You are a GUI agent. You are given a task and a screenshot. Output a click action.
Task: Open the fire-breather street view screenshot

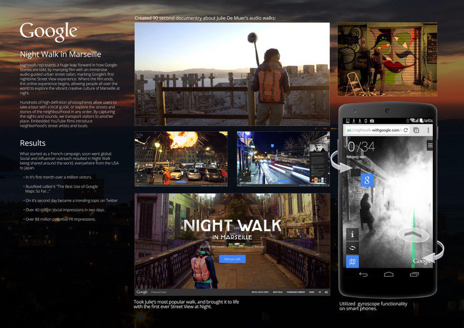click(x=181, y=159)
